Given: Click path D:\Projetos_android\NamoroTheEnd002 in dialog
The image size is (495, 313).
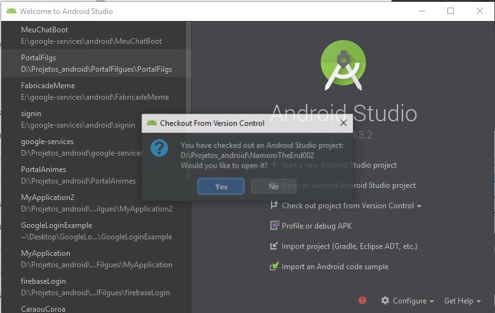Looking at the screenshot, I should pos(247,156).
